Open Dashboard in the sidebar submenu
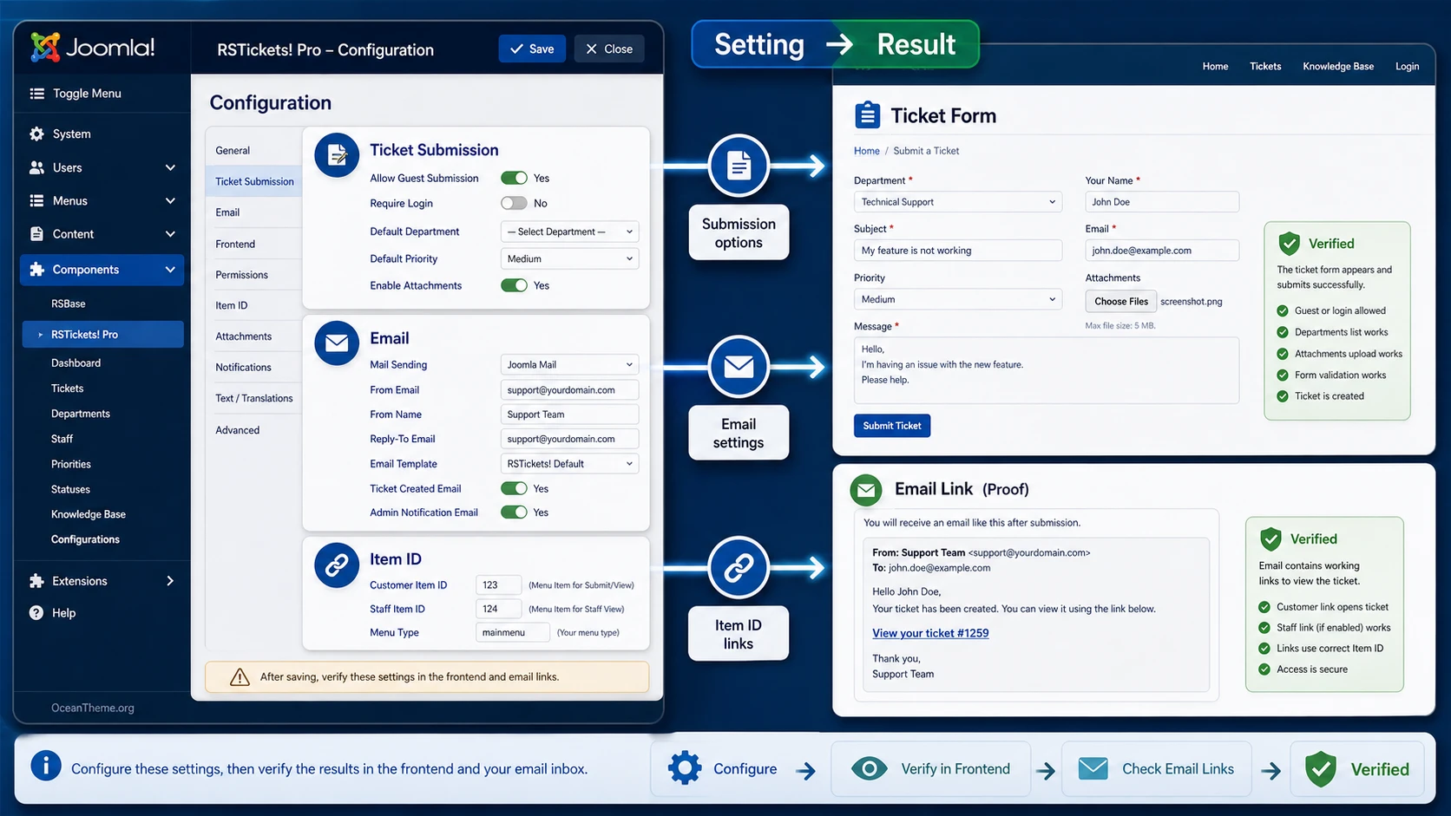 click(76, 363)
